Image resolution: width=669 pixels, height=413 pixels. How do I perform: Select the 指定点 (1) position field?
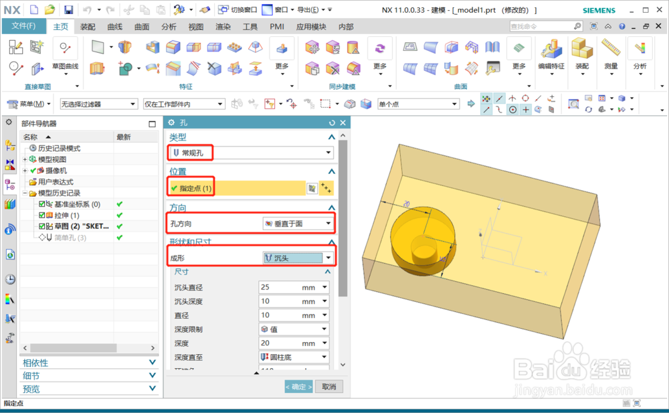237,188
